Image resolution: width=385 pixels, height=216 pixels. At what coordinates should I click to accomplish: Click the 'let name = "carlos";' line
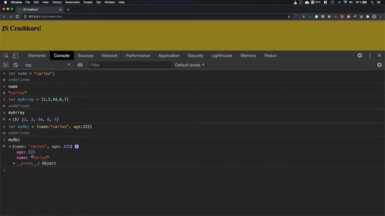click(x=32, y=73)
